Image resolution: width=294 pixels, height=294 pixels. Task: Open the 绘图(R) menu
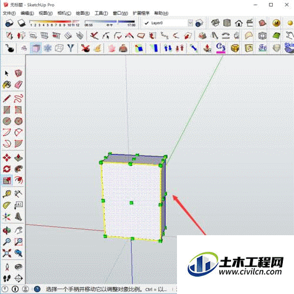[83, 14]
